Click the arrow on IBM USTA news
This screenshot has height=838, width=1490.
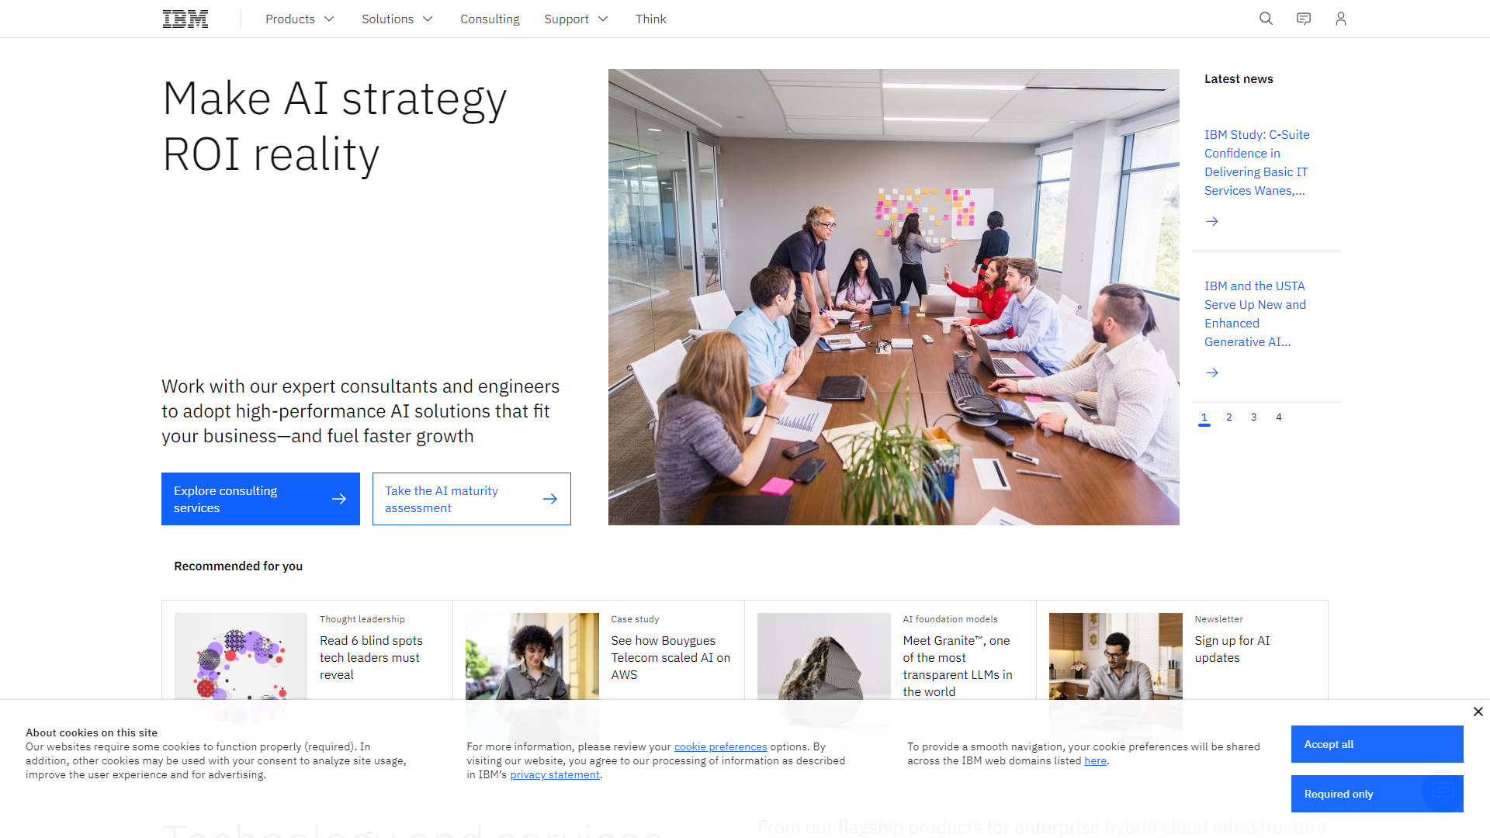(1211, 372)
